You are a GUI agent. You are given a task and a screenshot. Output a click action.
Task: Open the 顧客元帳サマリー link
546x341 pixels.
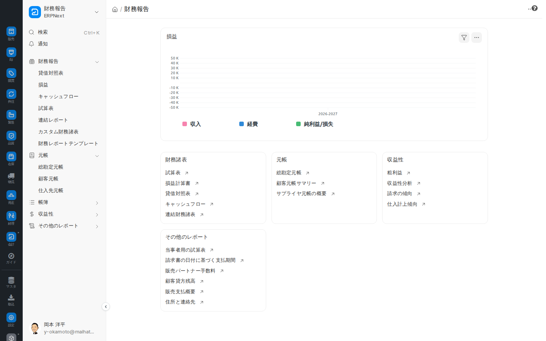click(x=296, y=183)
